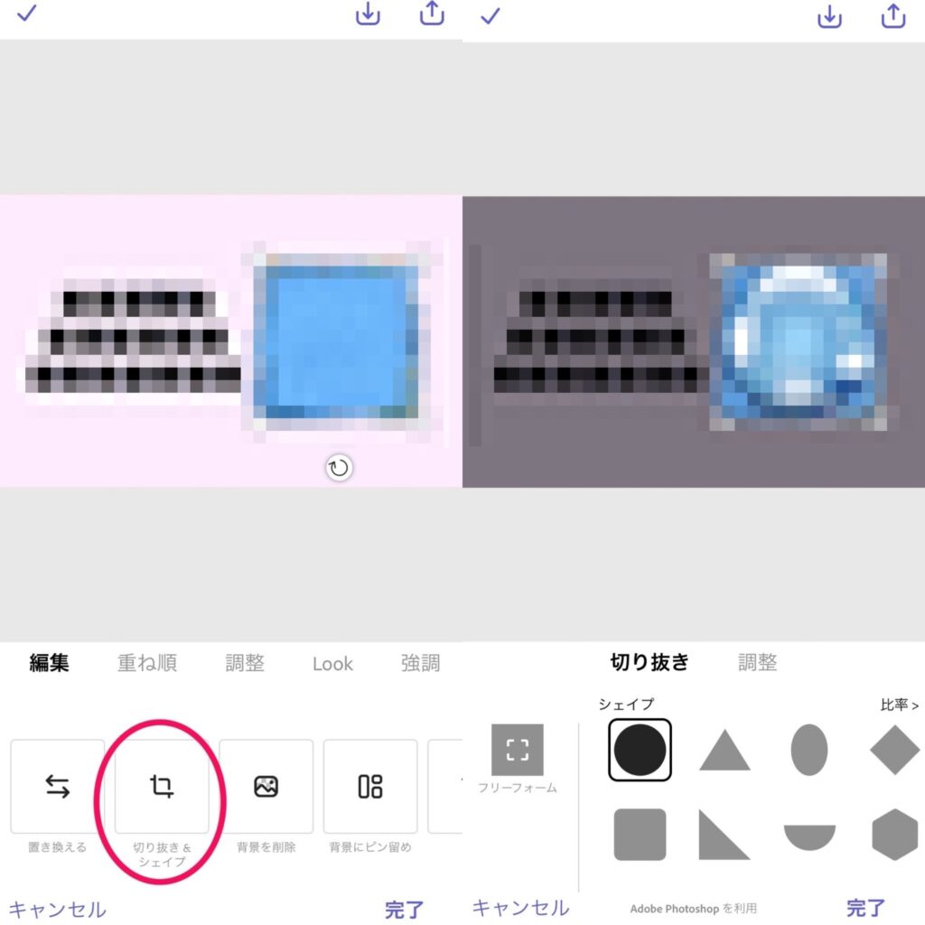
Task: Tap 完了 on the right screen
Action: pos(866,908)
